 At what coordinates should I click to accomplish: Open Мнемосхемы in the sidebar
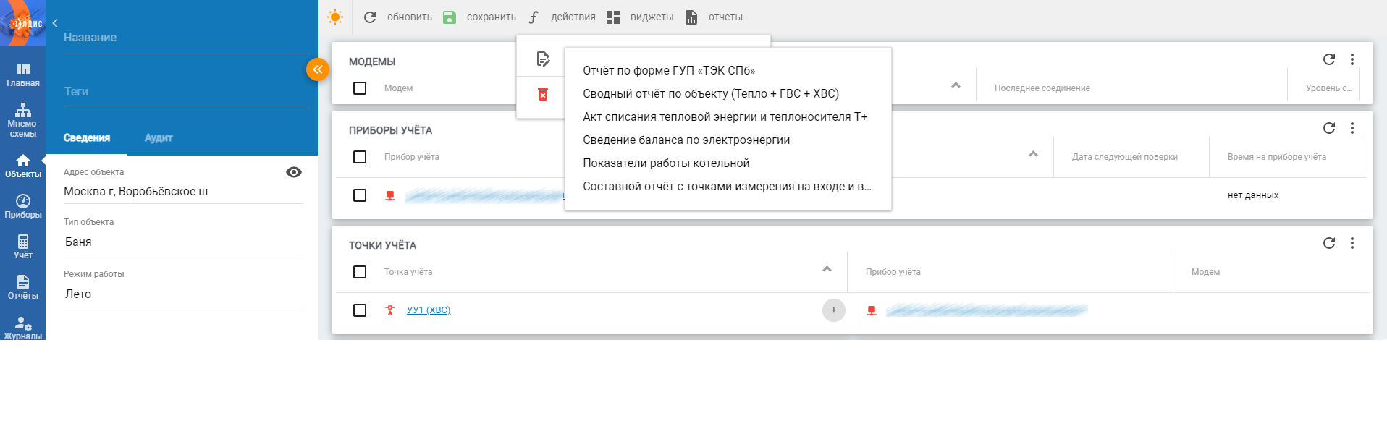point(23,120)
